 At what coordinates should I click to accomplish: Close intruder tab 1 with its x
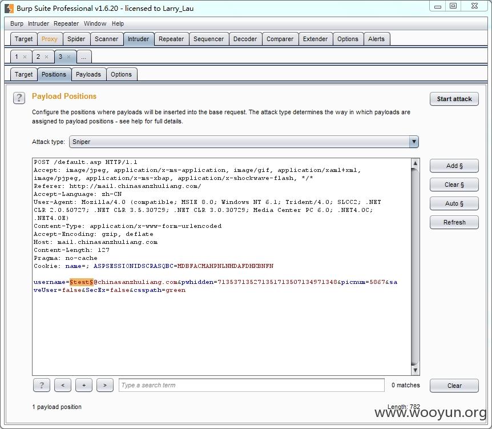pos(25,57)
